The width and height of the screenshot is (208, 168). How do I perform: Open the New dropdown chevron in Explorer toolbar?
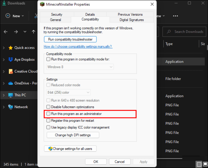pos(23,16)
